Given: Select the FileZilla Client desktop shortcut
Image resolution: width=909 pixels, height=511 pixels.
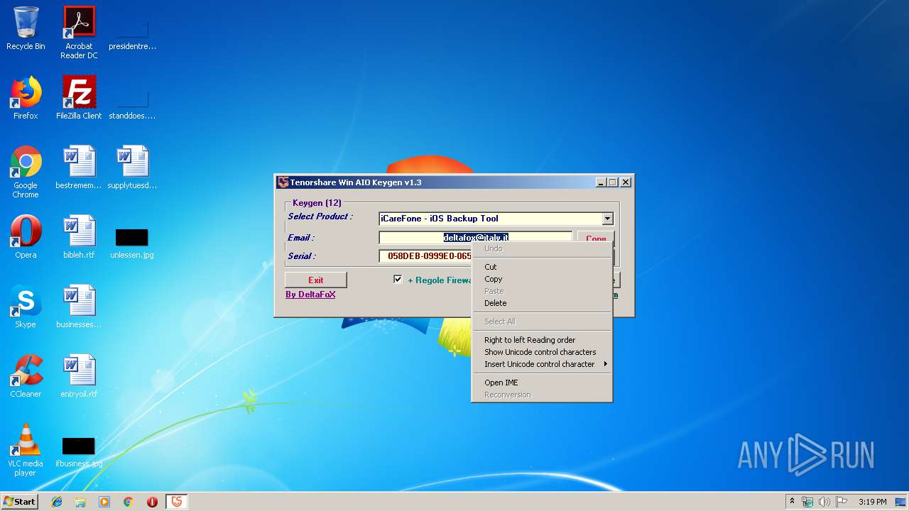Looking at the screenshot, I should pyautogui.click(x=79, y=99).
